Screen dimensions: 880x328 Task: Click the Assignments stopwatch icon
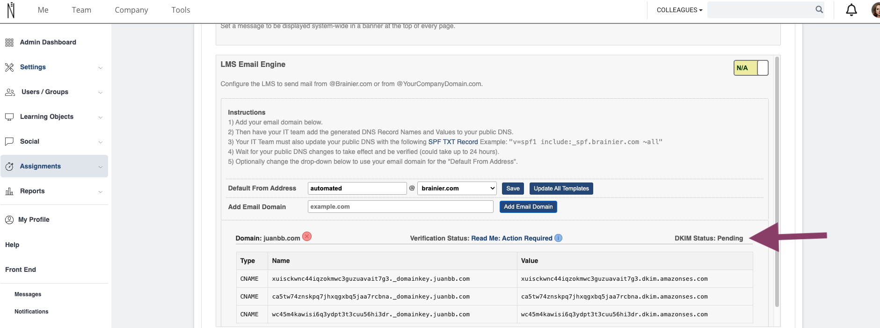coord(9,167)
